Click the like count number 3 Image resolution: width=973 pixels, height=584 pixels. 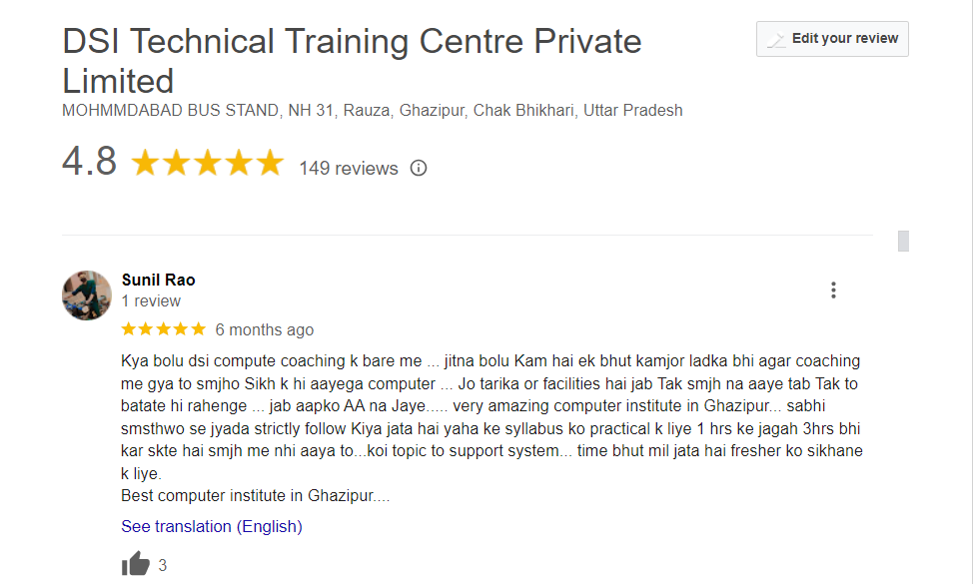(163, 565)
